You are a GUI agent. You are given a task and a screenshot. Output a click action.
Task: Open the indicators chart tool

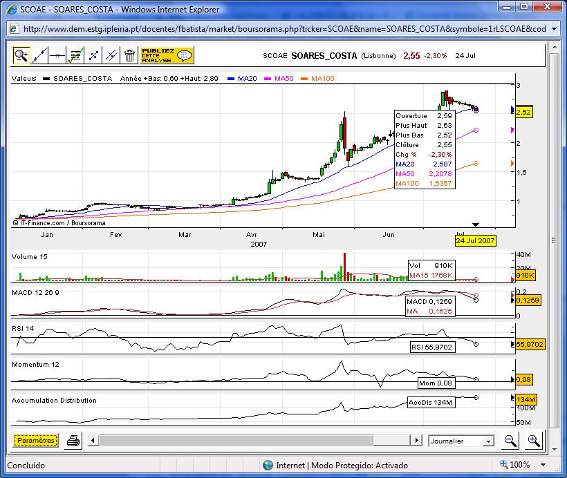click(x=75, y=55)
